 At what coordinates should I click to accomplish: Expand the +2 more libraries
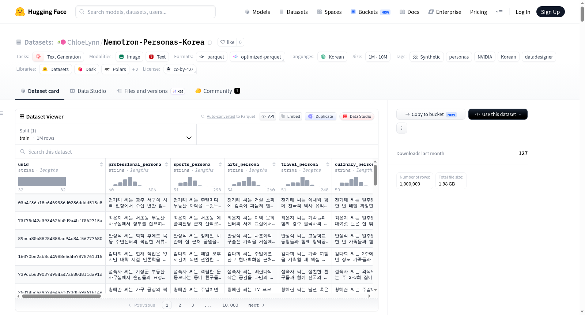(x=135, y=69)
